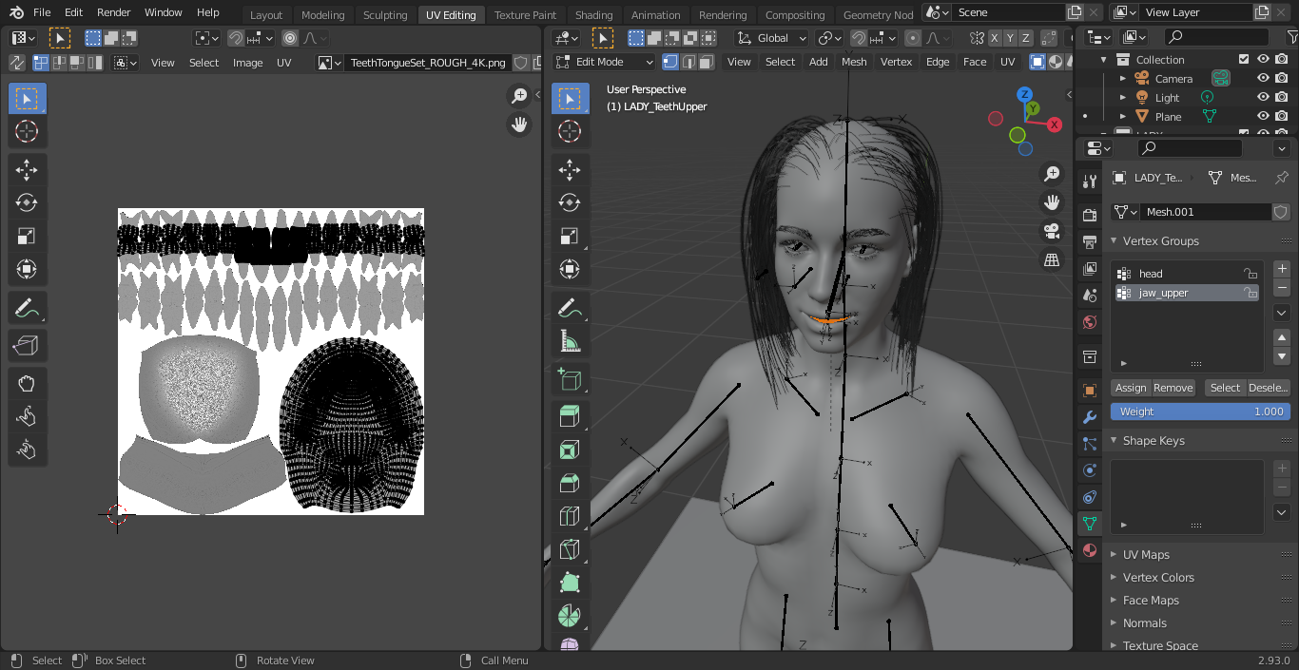Switch to the Texture Paint workspace tab

525,15
